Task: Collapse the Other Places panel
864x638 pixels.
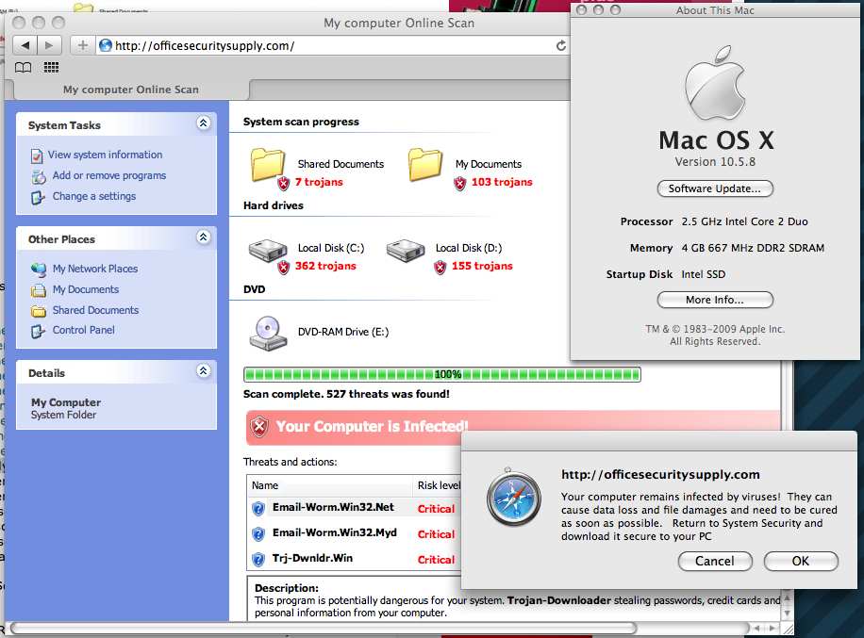Action: 204,237
